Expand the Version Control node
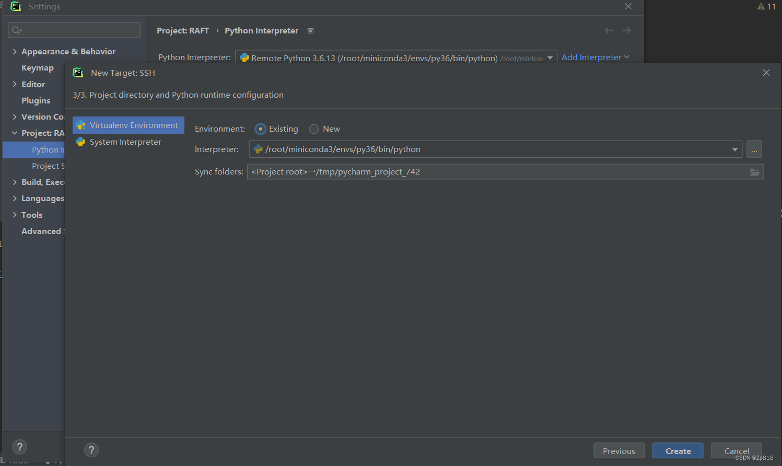The height and width of the screenshot is (466, 782). 15,117
